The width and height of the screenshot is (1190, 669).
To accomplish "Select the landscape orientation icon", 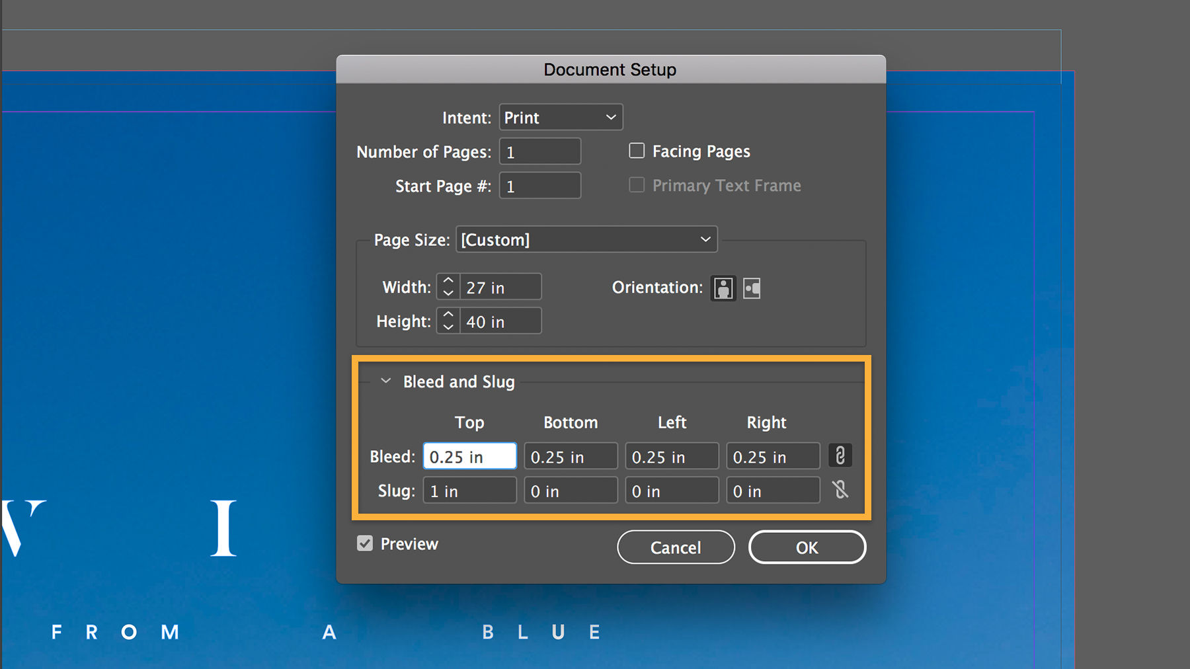I will (x=751, y=288).
